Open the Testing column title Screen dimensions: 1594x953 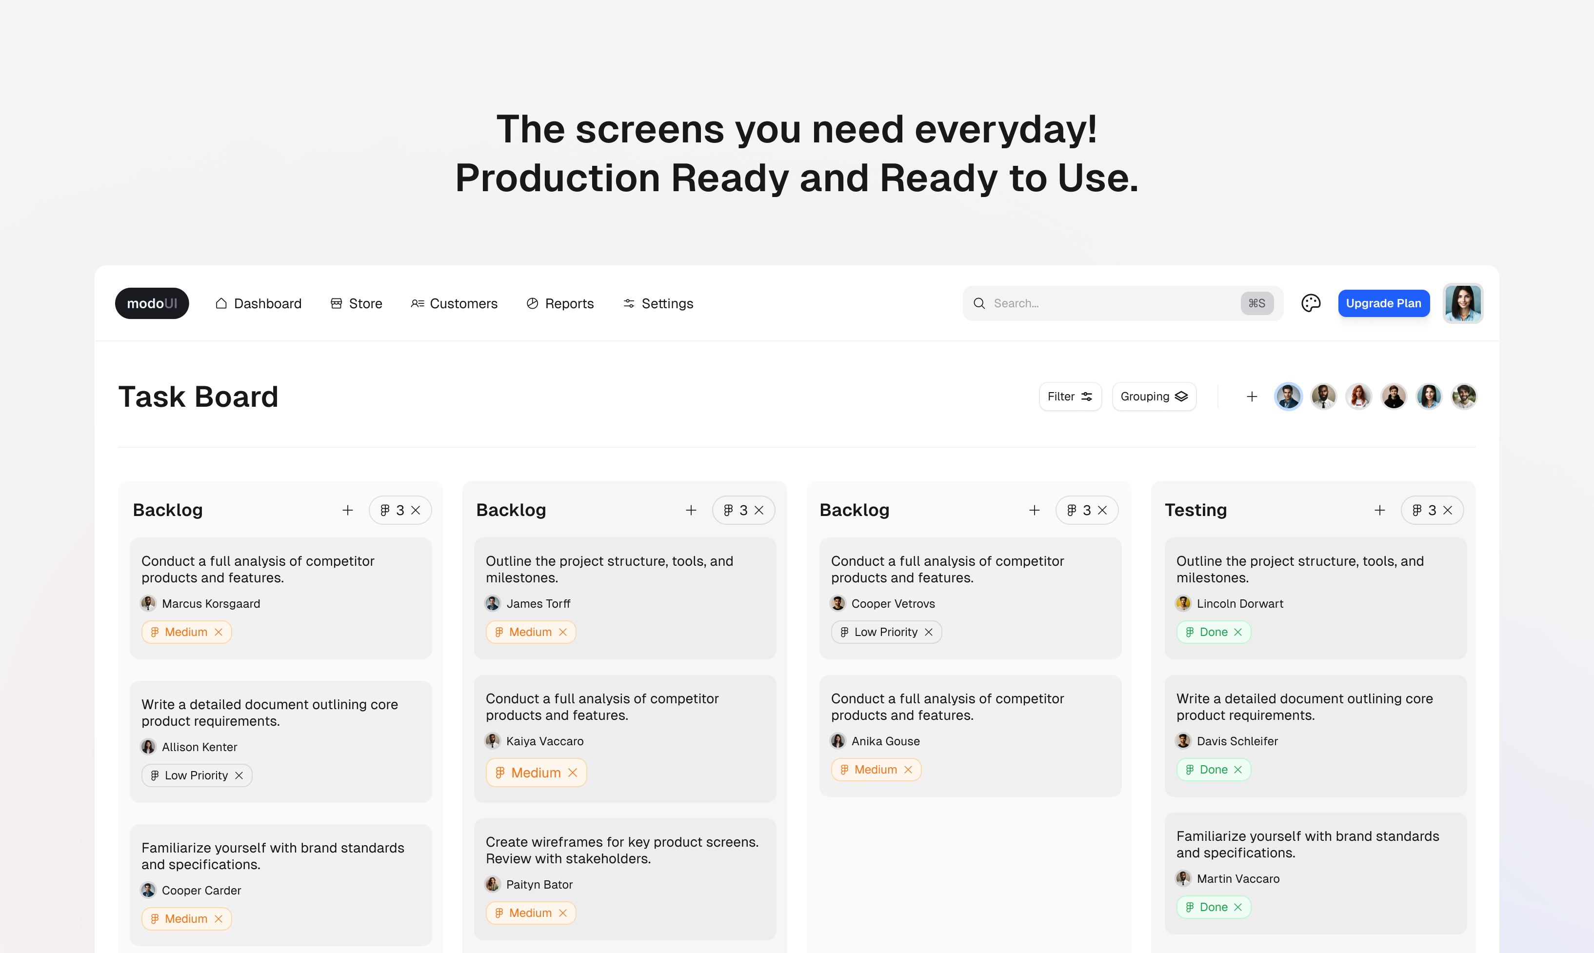coord(1196,510)
